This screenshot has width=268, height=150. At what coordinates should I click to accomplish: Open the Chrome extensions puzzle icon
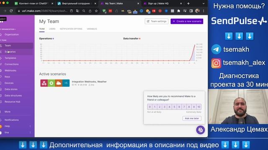point(179,11)
